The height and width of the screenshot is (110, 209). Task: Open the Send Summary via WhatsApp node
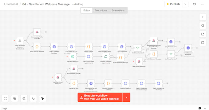coord(159,83)
